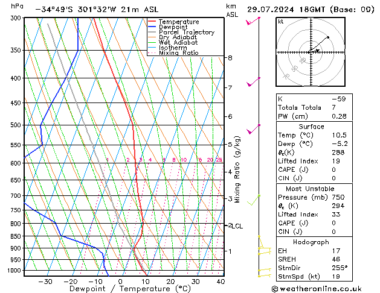Click the magenta wind barb at 300 hPa

pos(253,21)
